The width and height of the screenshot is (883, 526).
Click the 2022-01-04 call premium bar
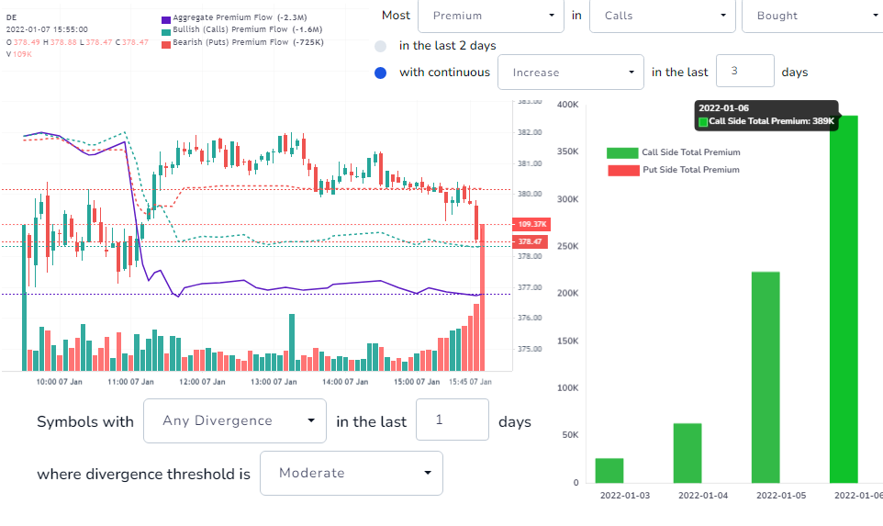click(x=687, y=453)
